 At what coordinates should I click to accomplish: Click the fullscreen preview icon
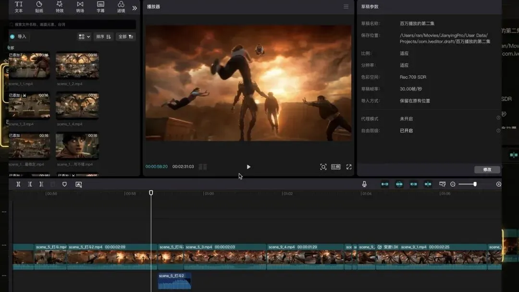pyautogui.click(x=349, y=167)
